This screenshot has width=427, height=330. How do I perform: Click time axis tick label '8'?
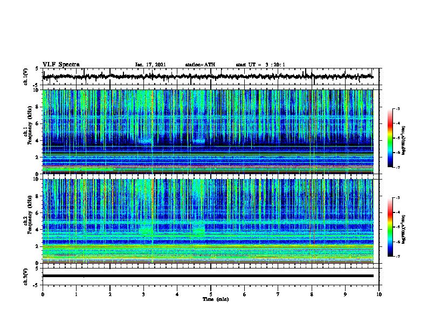coord(312,294)
